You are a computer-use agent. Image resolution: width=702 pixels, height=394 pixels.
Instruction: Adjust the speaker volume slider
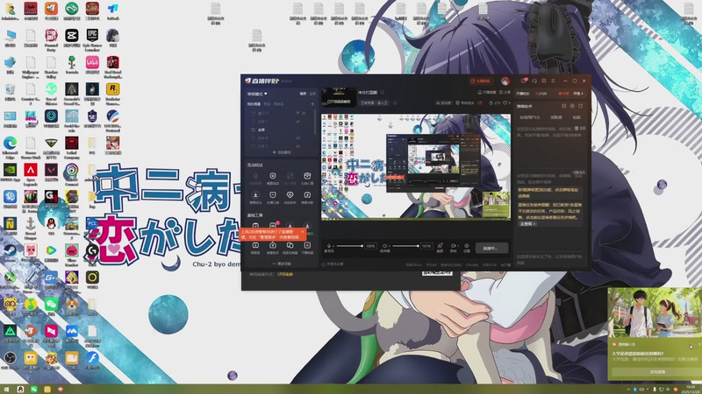(405, 246)
